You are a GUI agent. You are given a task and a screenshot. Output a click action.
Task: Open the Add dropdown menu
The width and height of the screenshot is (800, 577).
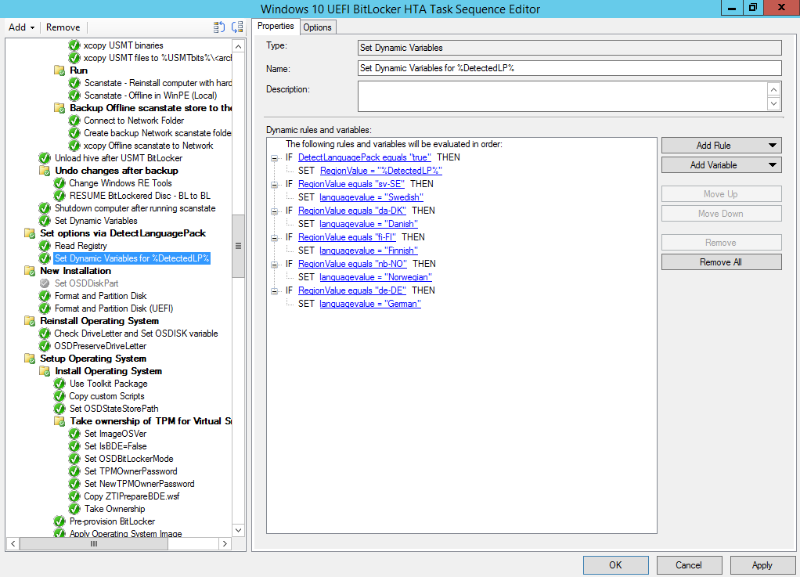pos(21,27)
